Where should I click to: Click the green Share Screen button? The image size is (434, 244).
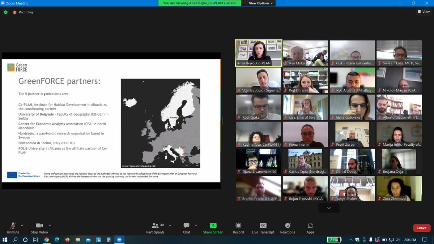tap(213, 228)
